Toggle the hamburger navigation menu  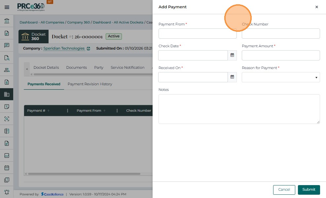pyautogui.click(x=7, y=7)
